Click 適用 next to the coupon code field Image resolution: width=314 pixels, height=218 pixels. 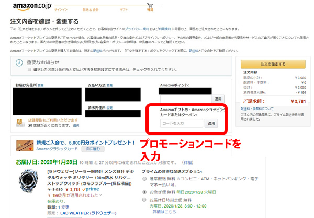[211, 123]
